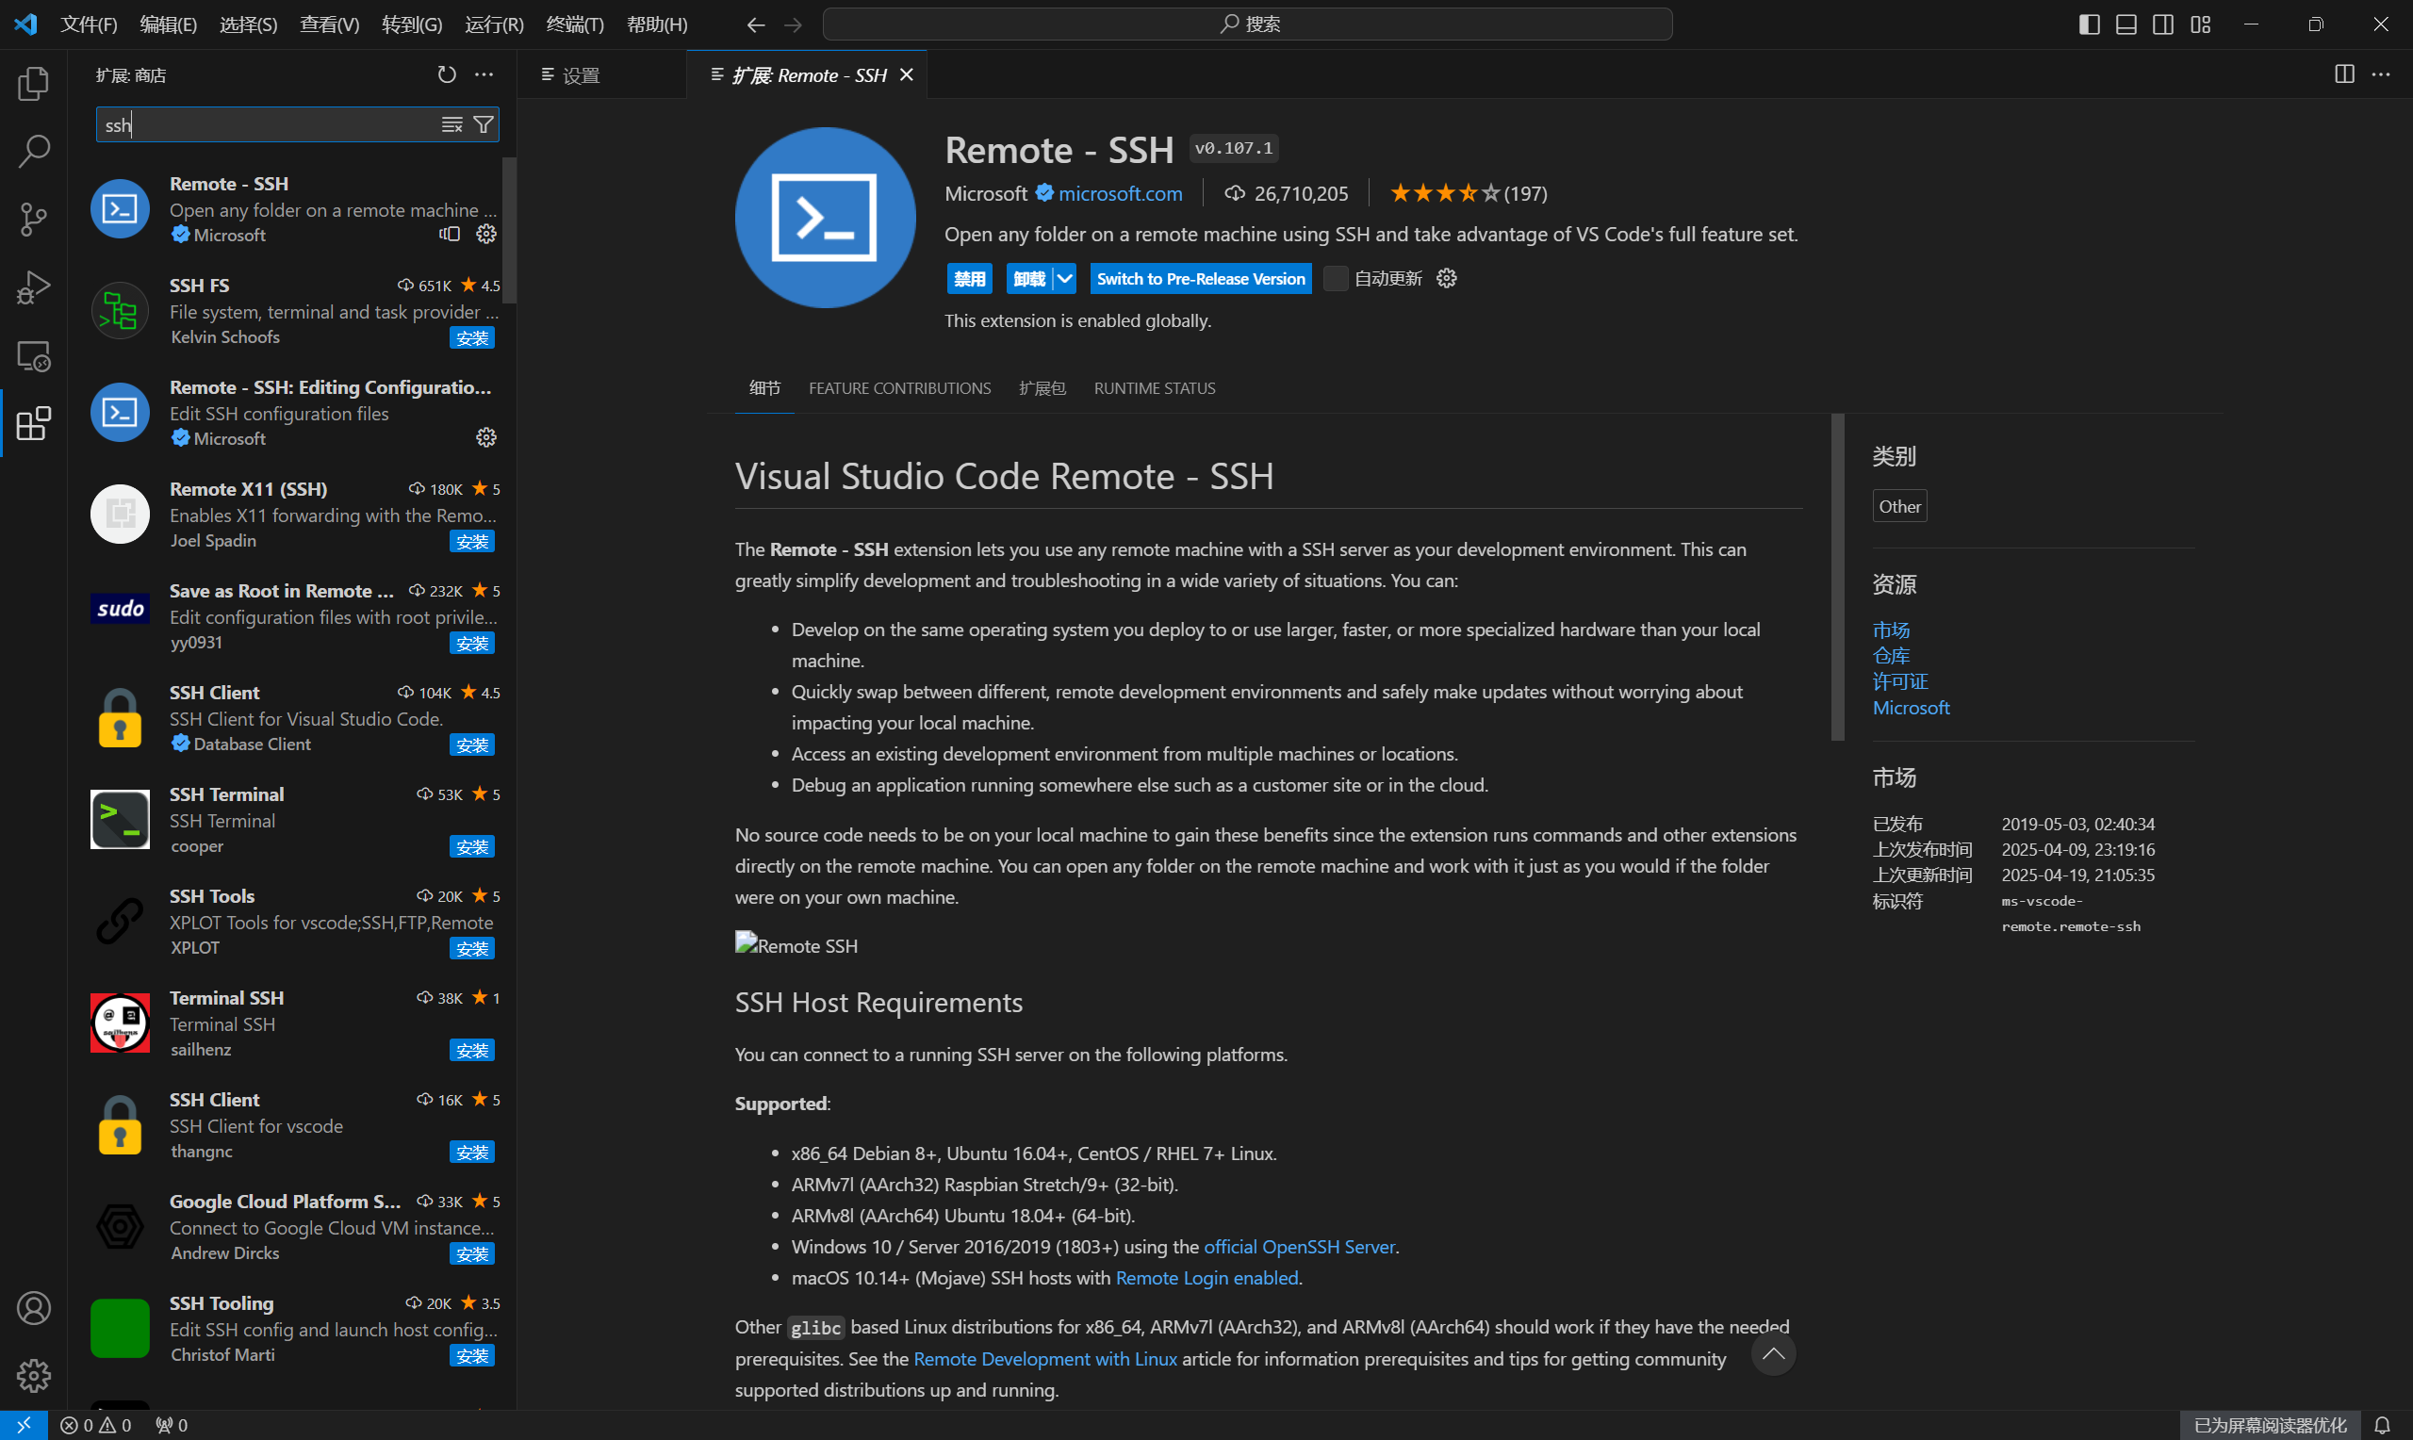Open the Explorer view in activity bar
Screen dimensions: 2413x1440
click(34, 85)
